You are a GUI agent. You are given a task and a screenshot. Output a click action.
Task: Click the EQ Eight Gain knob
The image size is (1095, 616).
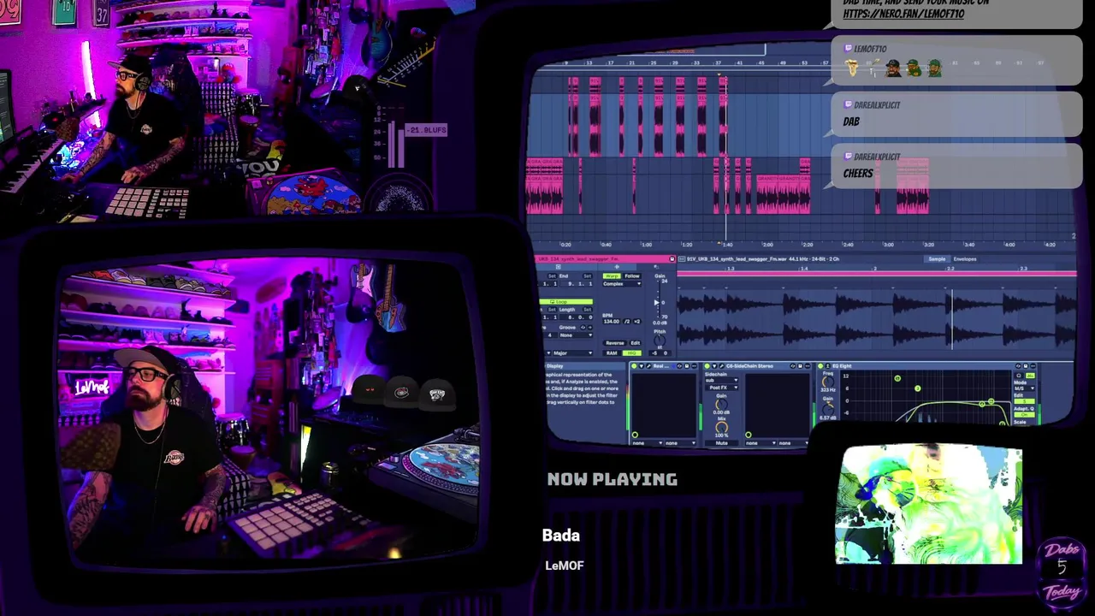pyautogui.click(x=828, y=409)
